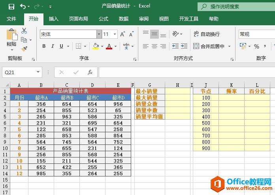Click the Cut scissors icon

24,31
